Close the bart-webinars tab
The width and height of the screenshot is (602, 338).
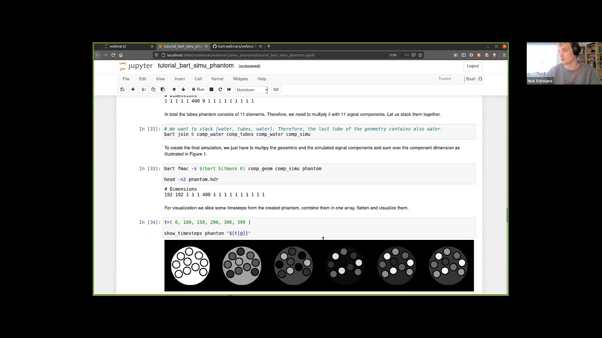pyautogui.click(x=260, y=46)
